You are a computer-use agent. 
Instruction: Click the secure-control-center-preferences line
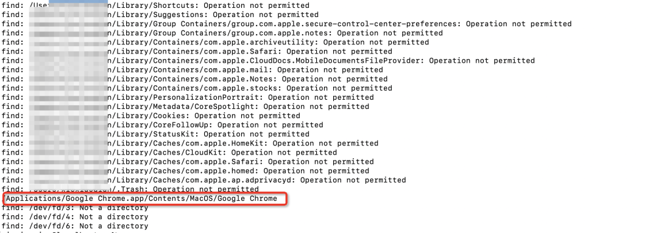click(x=286, y=24)
